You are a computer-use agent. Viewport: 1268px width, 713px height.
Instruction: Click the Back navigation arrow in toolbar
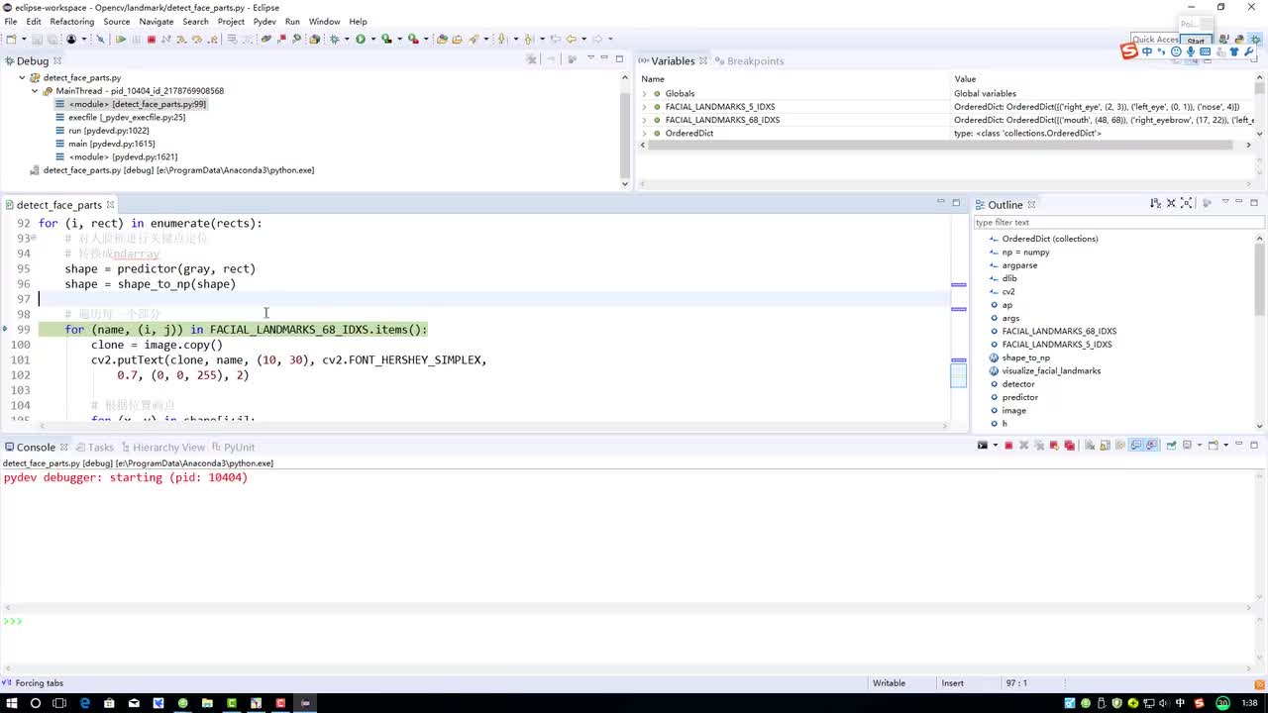click(571, 40)
